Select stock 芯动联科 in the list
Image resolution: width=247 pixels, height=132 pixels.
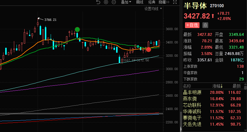[192, 105]
